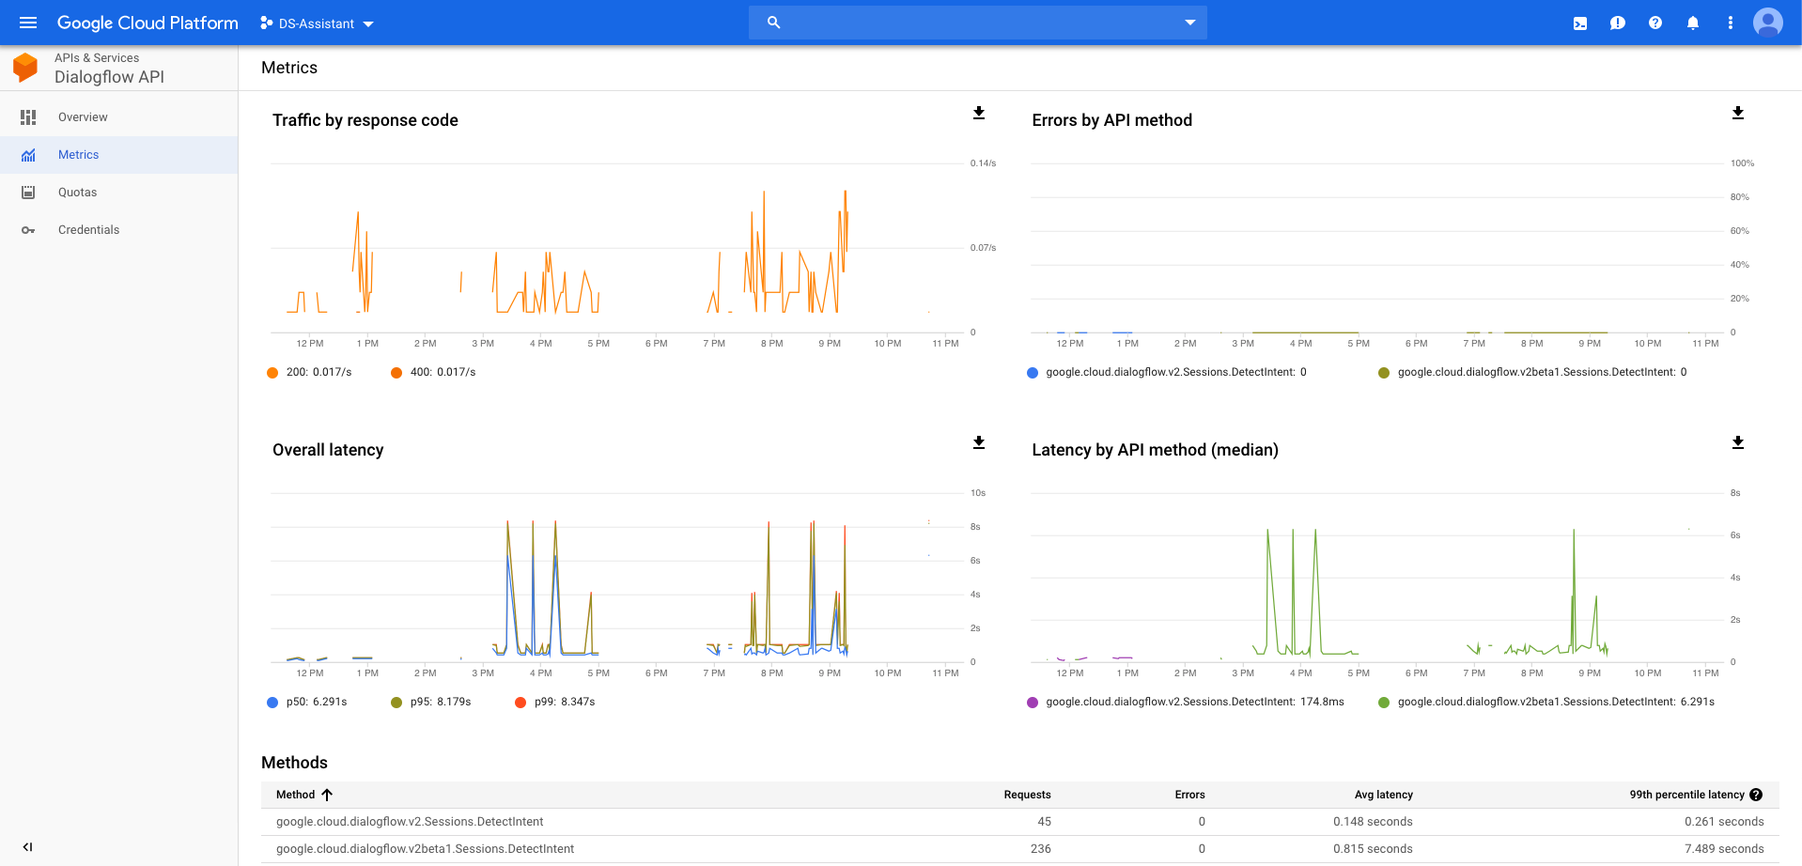Activate Cloud Shell icon
The height and width of the screenshot is (866, 1802).
coord(1580,23)
